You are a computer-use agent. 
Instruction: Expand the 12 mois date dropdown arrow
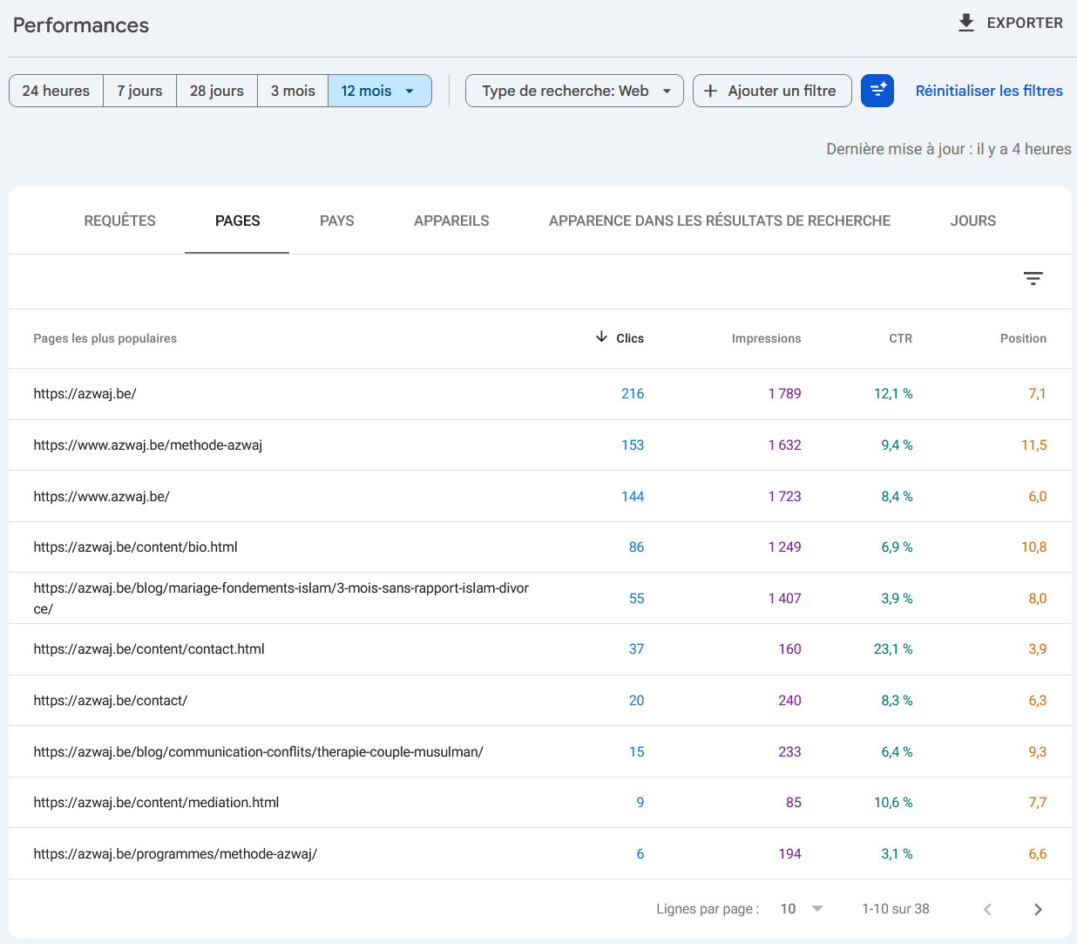(x=410, y=91)
